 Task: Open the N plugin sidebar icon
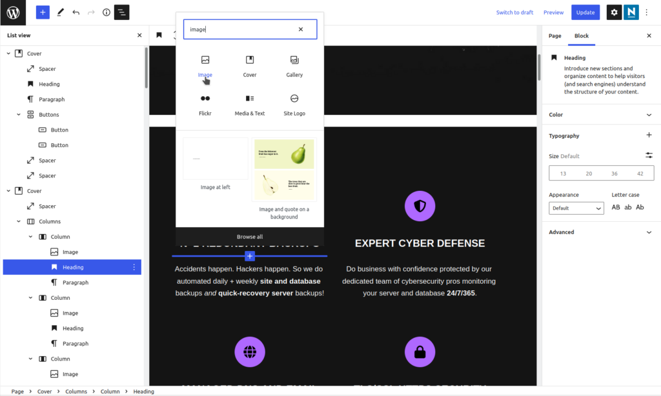pos(631,12)
